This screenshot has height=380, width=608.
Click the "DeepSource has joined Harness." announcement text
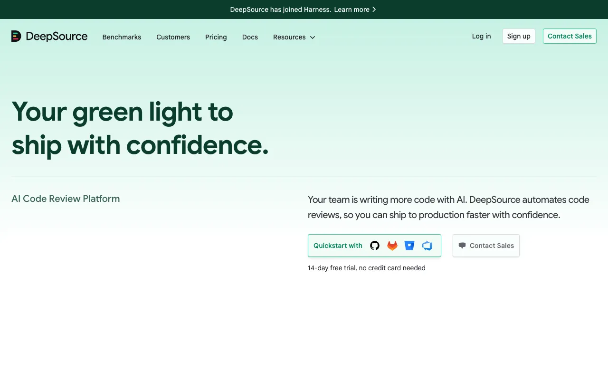280,9
